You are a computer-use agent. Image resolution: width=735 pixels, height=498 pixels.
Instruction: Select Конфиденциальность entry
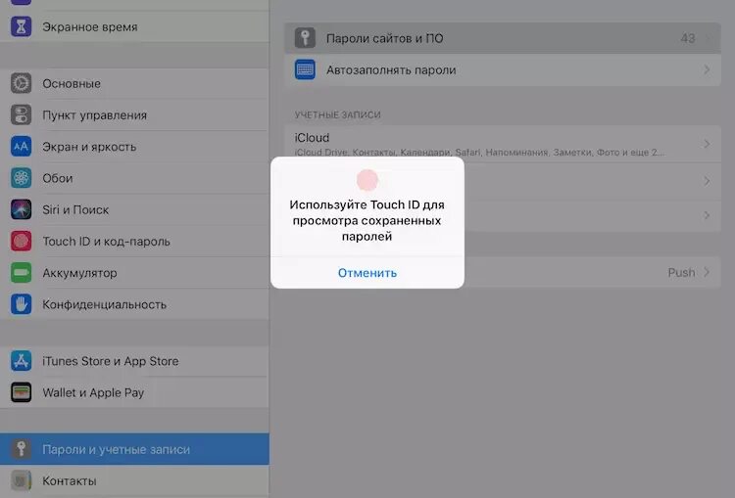[x=134, y=304]
